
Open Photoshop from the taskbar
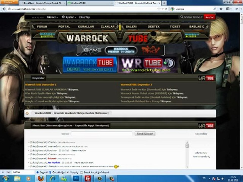(76, 178)
